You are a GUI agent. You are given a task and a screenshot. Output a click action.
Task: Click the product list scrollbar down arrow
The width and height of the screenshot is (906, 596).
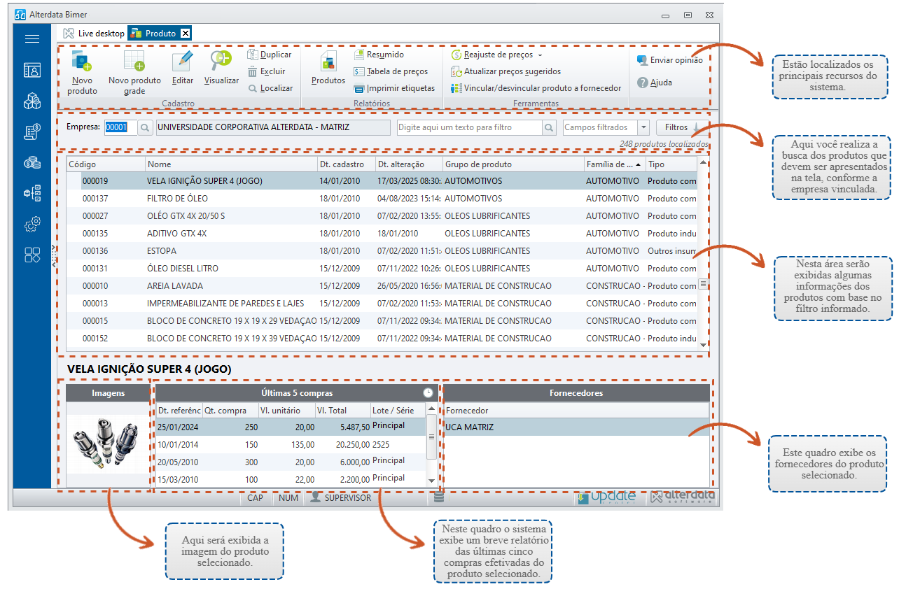click(x=703, y=345)
